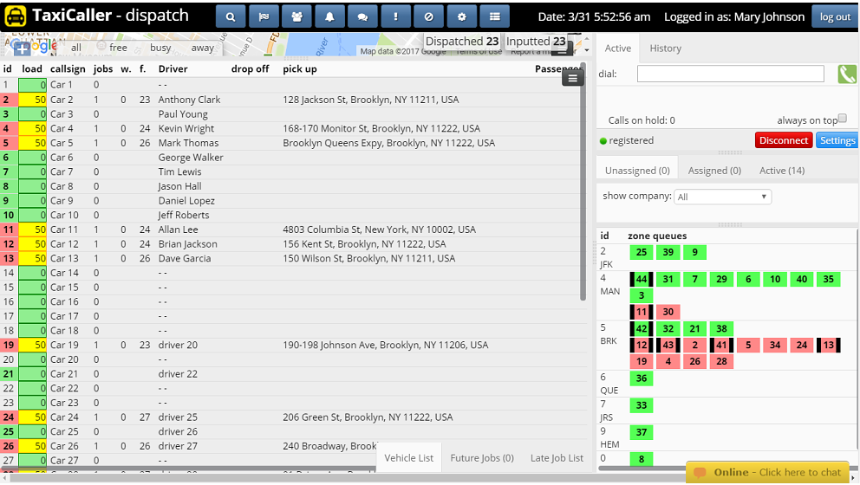Image resolution: width=860 pixels, height=485 pixels.
Task: Open the vehicle list hamburger menu
Action: [x=572, y=78]
